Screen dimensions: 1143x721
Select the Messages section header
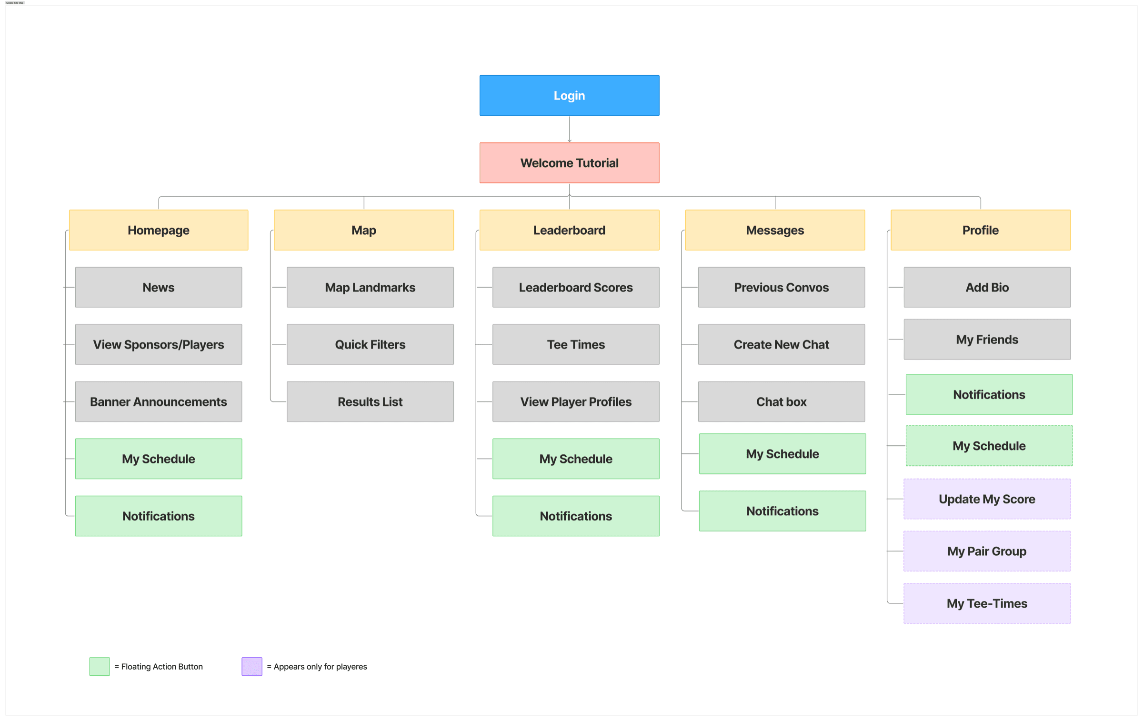coord(775,230)
